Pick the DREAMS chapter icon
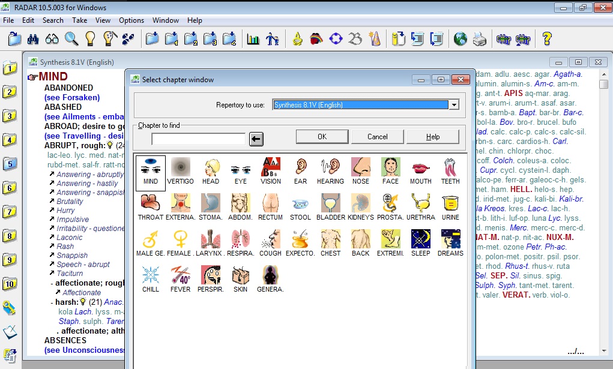 point(450,244)
